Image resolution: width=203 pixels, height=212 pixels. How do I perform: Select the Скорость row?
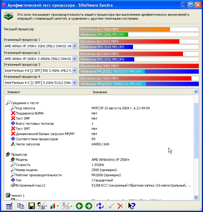(99, 164)
